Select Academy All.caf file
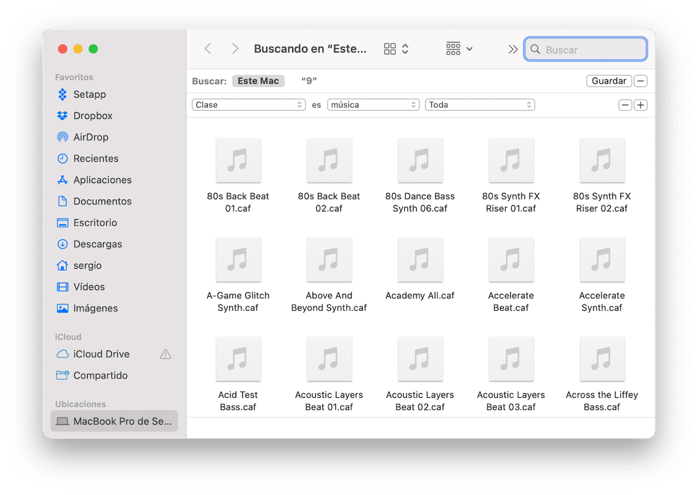Viewport: 698px width, 495px height. tap(420, 268)
